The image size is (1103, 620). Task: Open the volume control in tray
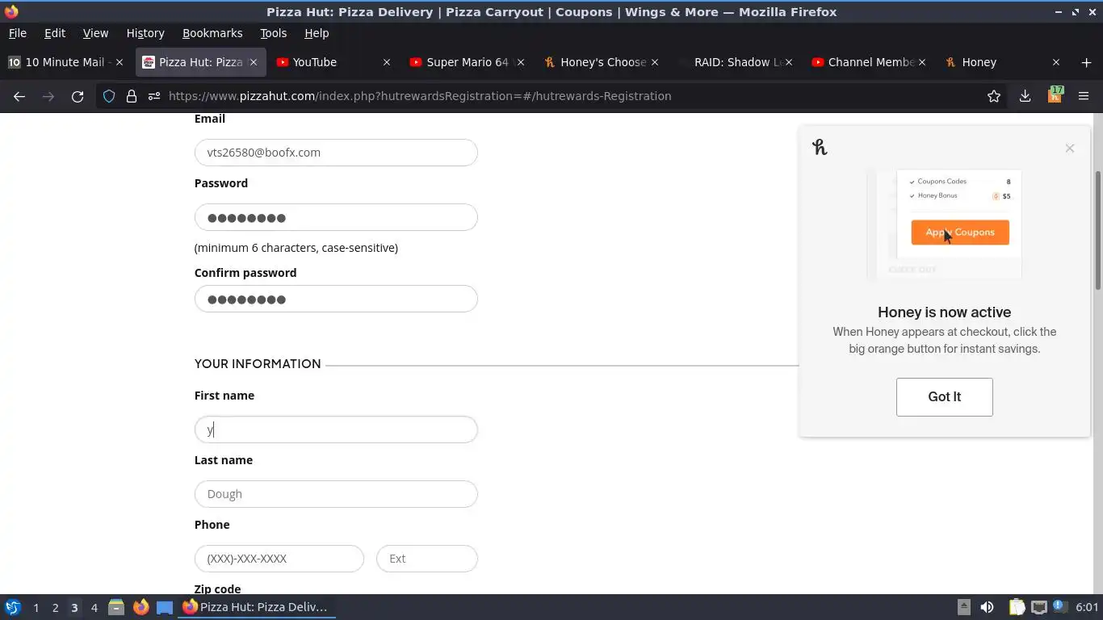coord(987,607)
